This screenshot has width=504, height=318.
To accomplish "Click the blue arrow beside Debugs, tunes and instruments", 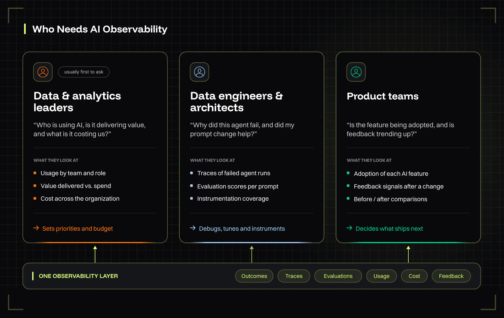I will pos(193,228).
